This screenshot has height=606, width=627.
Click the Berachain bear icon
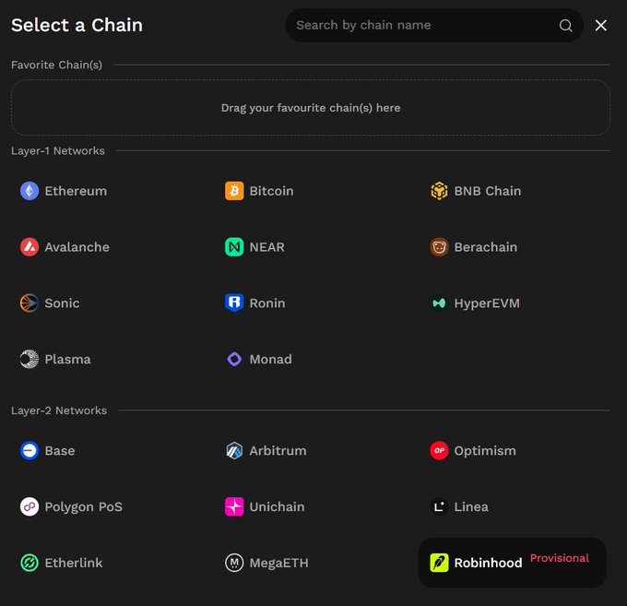(439, 247)
